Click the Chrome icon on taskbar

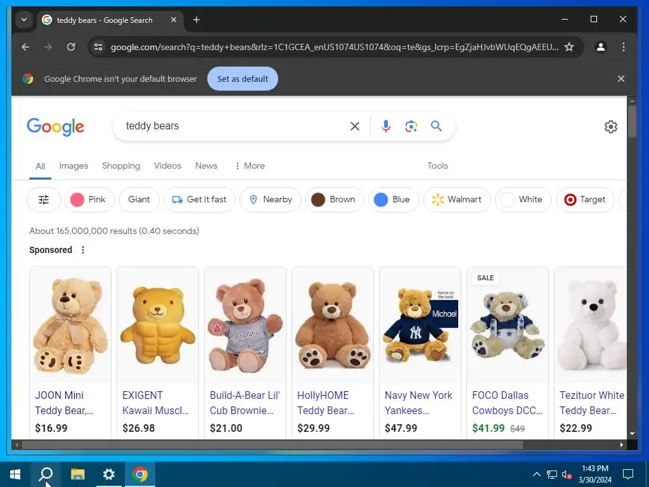140,474
